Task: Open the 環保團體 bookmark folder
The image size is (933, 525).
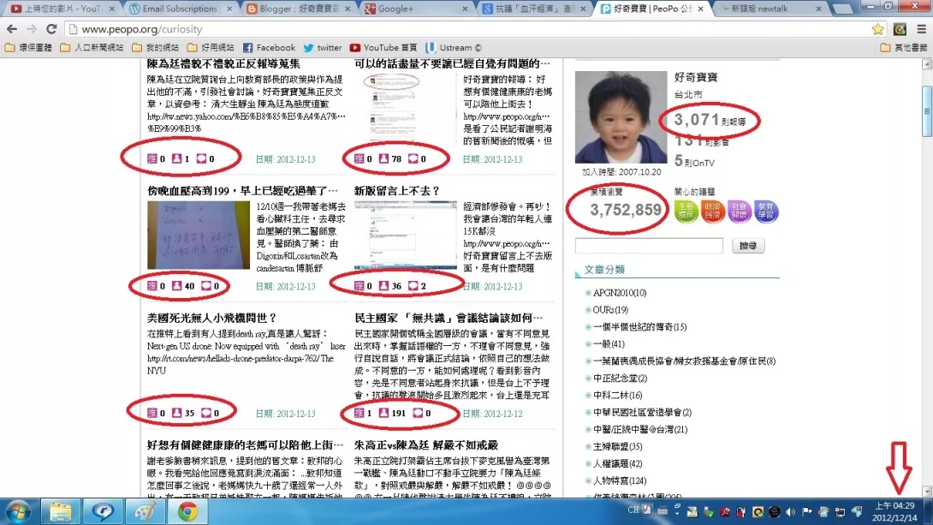Action: click(x=28, y=48)
